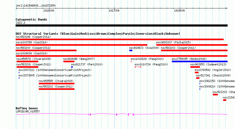The height and width of the screenshot is (129, 235).
Task: Click the 141700k ruler mark
Action: 114,11
